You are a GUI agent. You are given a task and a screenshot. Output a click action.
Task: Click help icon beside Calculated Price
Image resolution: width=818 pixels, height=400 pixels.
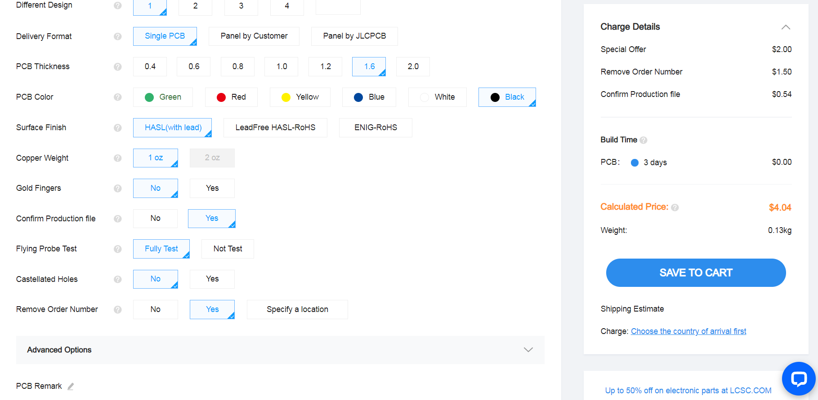coord(675,207)
